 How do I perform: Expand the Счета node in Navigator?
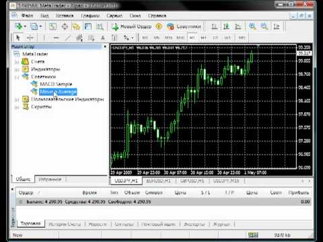point(17,62)
